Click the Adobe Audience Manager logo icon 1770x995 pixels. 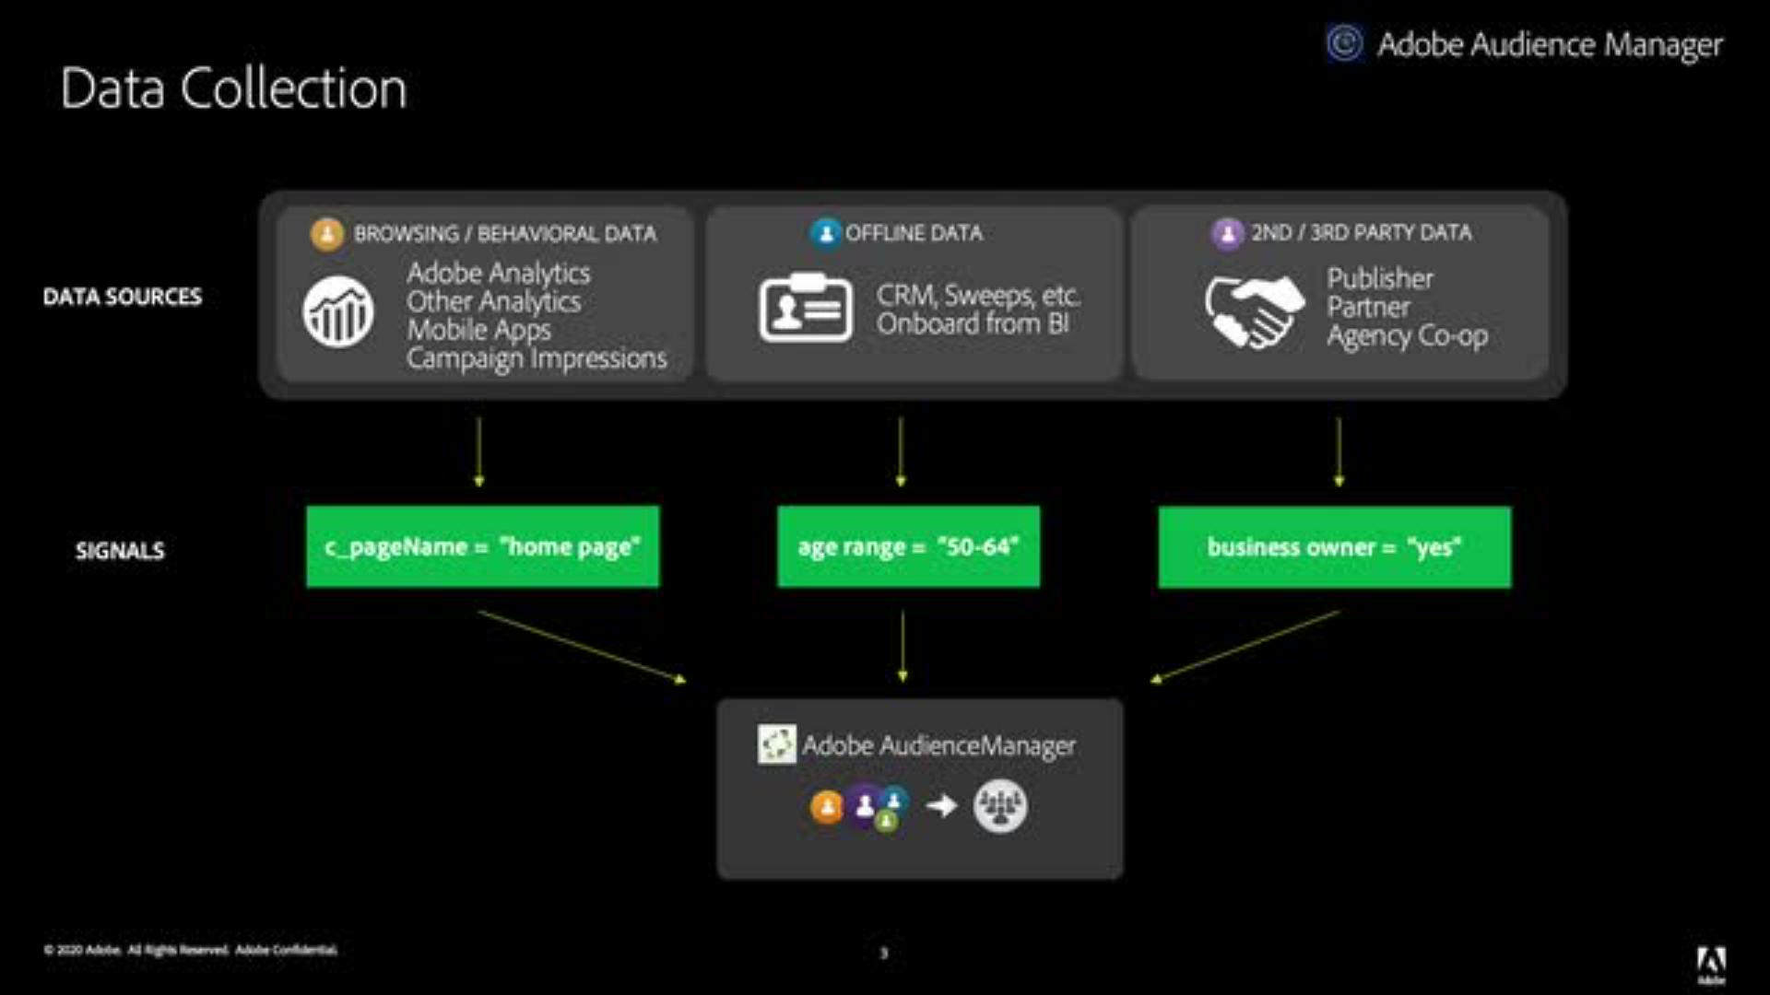click(1344, 43)
